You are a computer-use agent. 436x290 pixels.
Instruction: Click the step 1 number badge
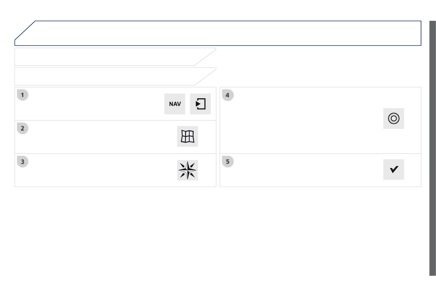pos(23,95)
